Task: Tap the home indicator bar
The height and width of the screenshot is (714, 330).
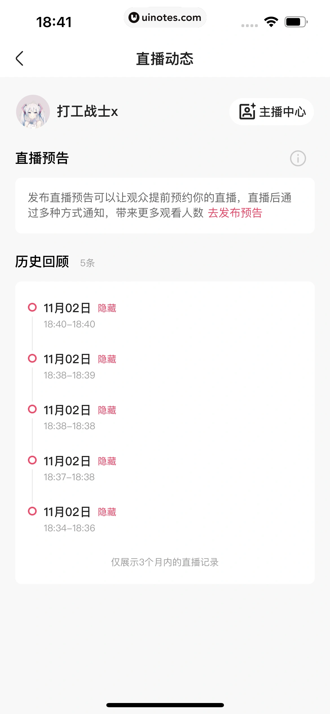Action: click(165, 705)
